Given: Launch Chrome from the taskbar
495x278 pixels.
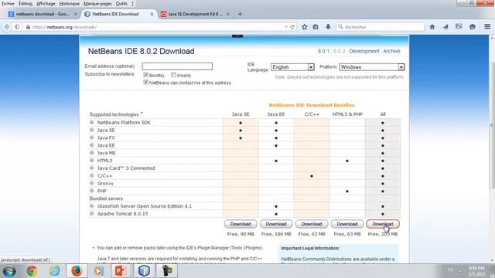Looking at the screenshot, I should (x=32, y=271).
